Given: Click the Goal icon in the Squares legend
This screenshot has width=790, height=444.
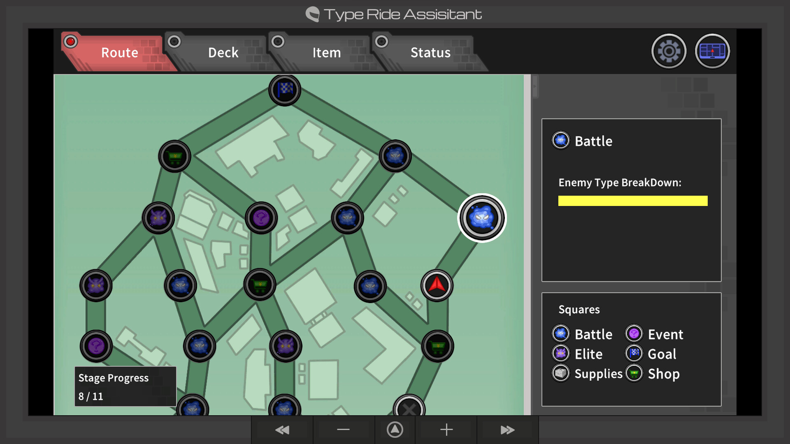Looking at the screenshot, I should pyautogui.click(x=634, y=354).
